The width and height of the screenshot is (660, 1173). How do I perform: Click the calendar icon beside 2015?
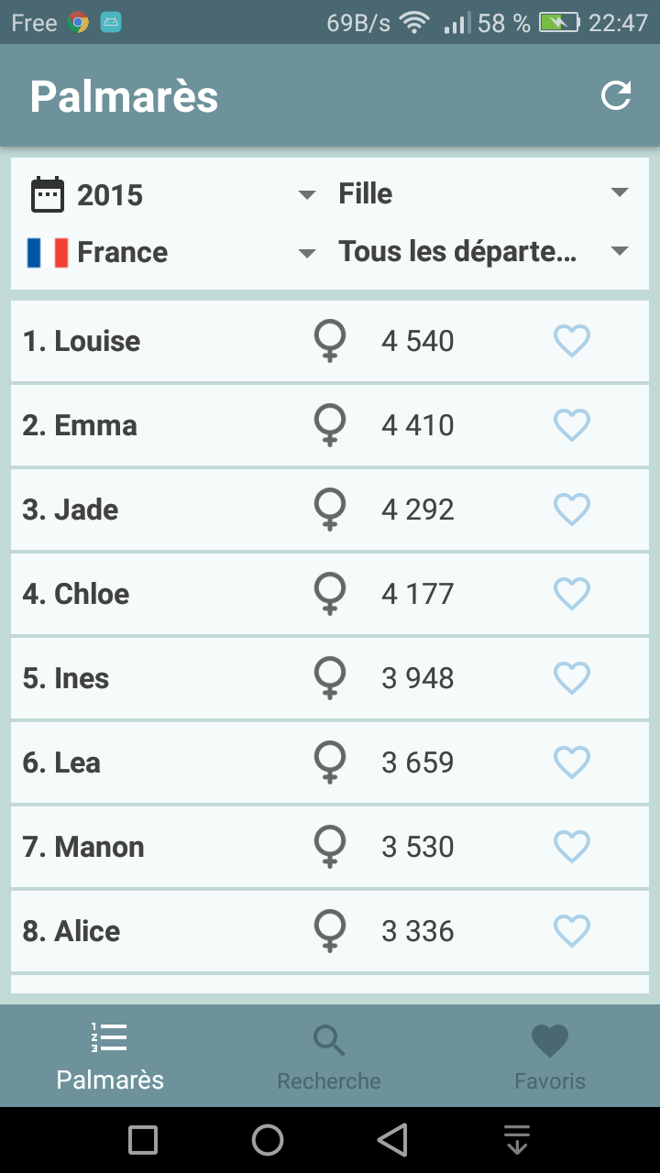coord(47,194)
